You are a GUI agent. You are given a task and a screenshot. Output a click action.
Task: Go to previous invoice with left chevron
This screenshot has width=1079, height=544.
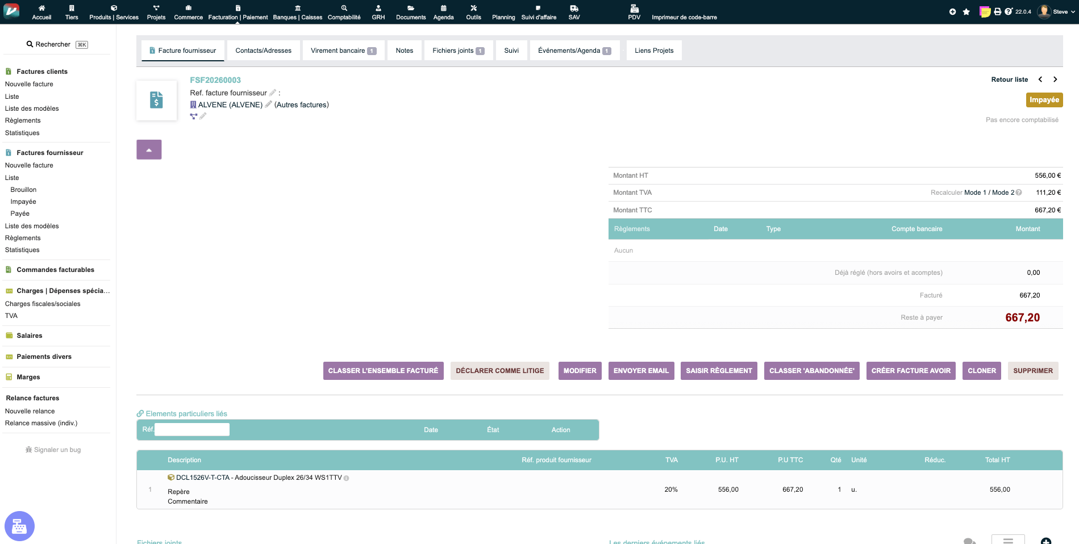[1040, 79]
